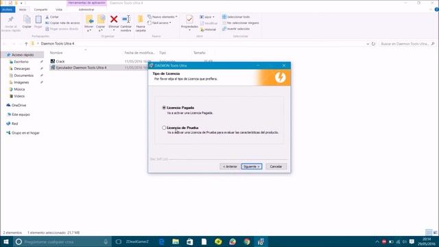Open Música in the navigation pane

coord(19,89)
